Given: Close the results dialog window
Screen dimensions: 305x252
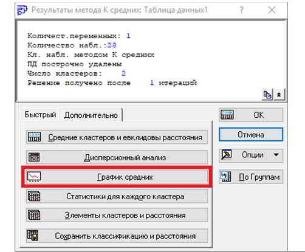Looking at the screenshot, I should tap(272, 10).
